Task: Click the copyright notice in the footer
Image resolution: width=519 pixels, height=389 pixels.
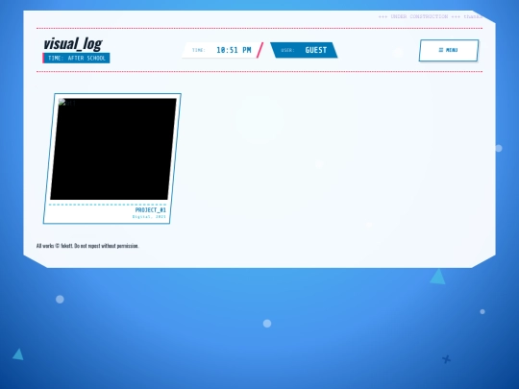Action: point(87,246)
